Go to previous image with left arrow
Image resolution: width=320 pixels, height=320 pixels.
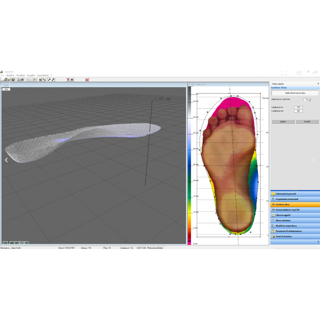coord(6,160)
